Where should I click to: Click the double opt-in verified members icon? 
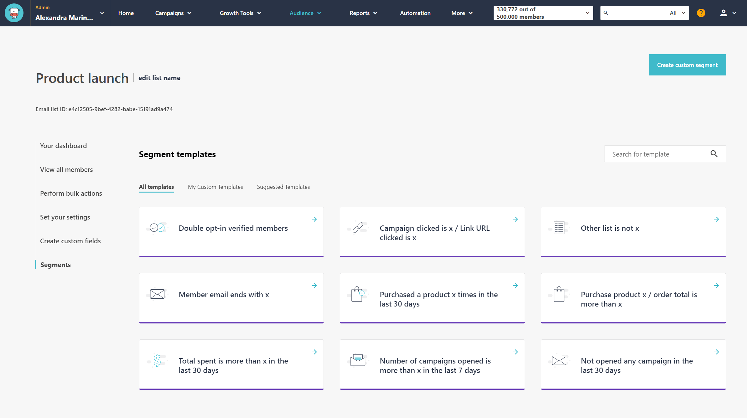(x=157, y=228)
